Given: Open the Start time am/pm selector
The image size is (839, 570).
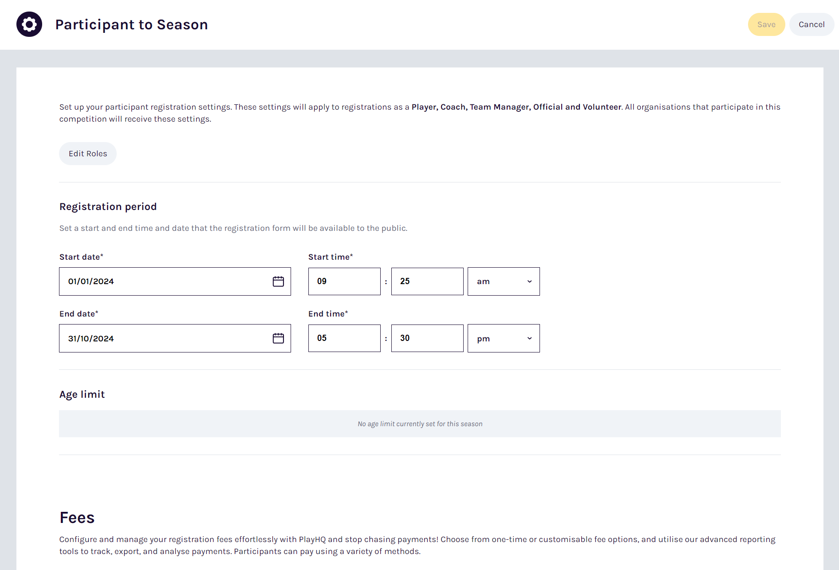Looking at the screenshot, I should click(x=504, y=281).
